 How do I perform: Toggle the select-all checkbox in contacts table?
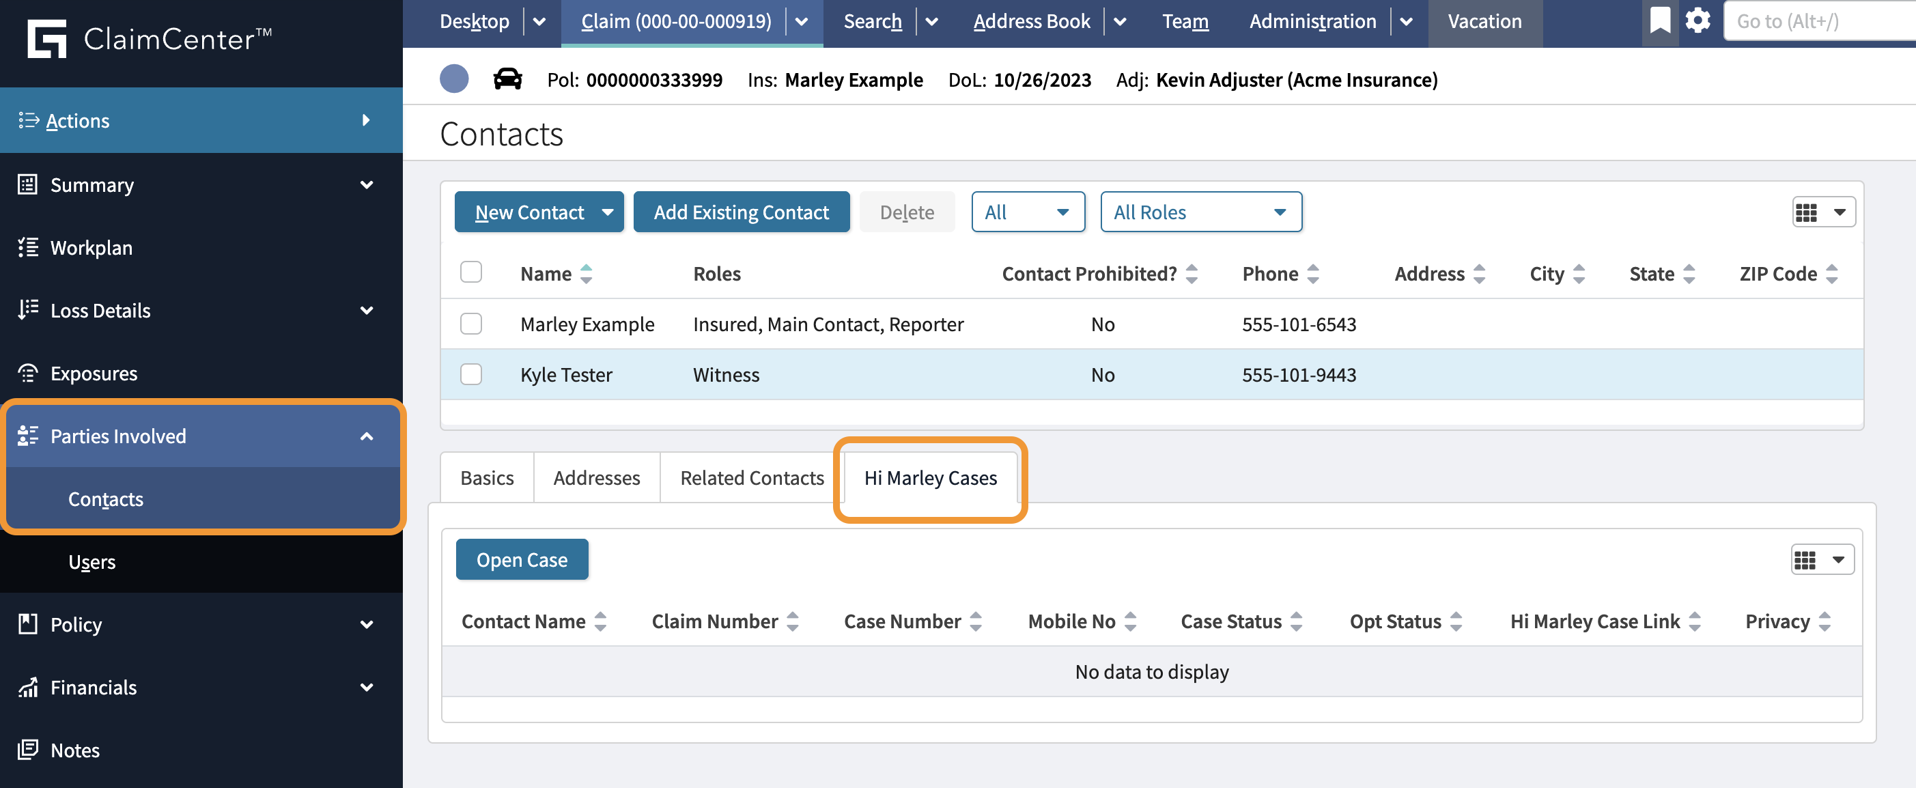pos(471,272)
